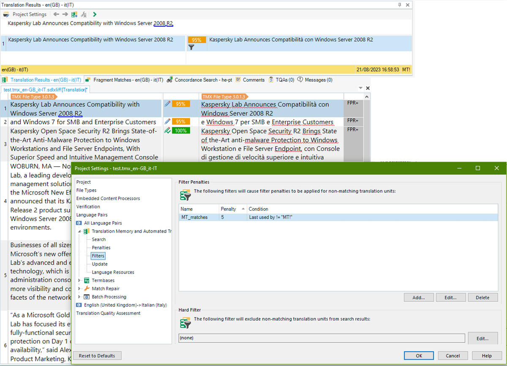Expand the Match Repair node
Screen dimensions: 507x366
(x=80, y=289)
